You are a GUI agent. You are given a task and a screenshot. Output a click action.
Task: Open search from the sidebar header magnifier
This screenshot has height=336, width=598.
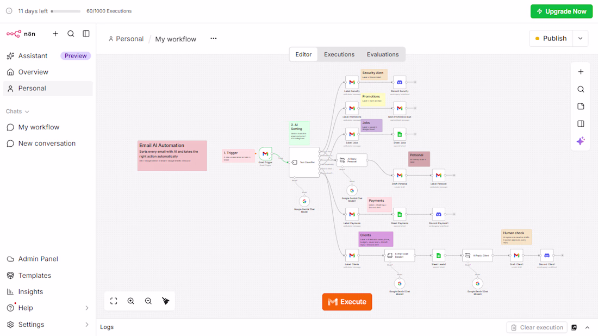pyautogui.click(x=71, y=34)
